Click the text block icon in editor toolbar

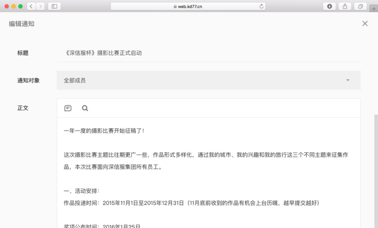coord(68,109)
